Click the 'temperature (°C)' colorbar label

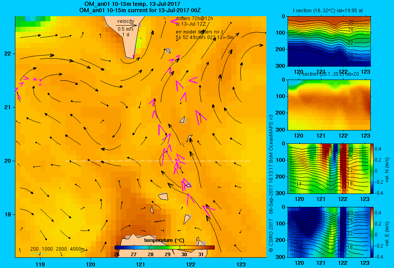click(164, 240)
